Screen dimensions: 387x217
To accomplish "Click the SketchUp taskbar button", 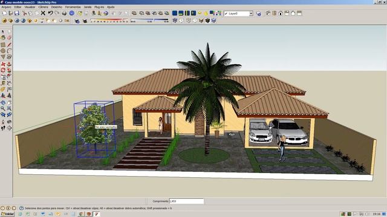I will click(96, 214).
